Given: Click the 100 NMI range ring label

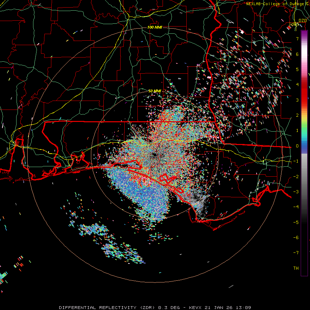Looking at the screenshot, I should tap(155, 27).
